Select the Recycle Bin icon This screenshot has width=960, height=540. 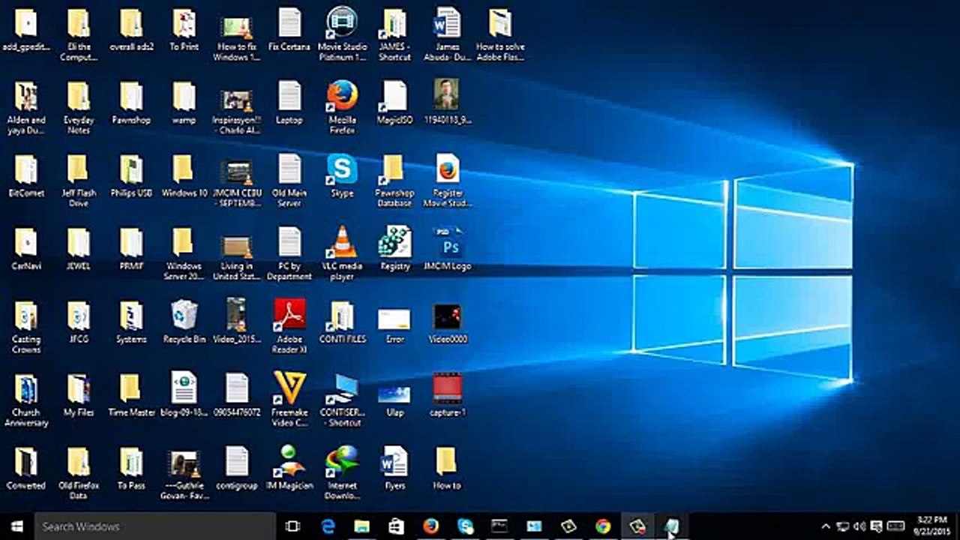click(x=184, y=321)
